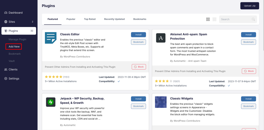Install the Classic Widgets plugin
This screenshot has width=264, height=130.
coord(249,99)
